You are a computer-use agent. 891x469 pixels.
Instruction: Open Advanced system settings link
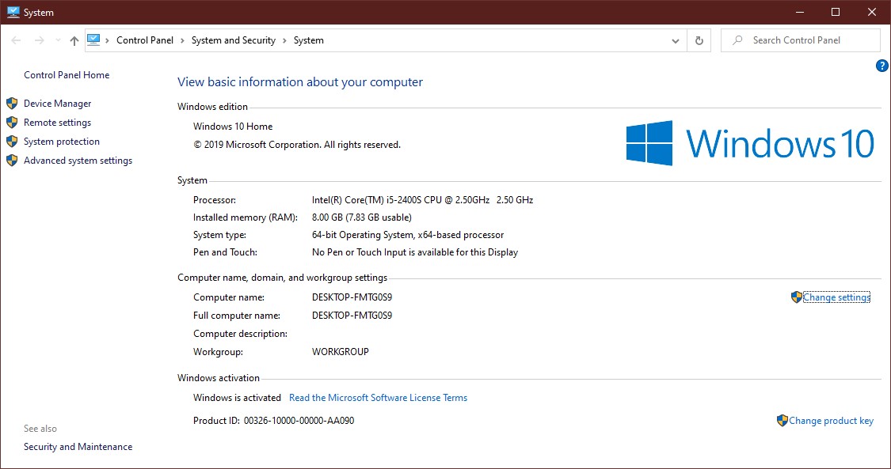pyautogui.click(x=78, y=161)
